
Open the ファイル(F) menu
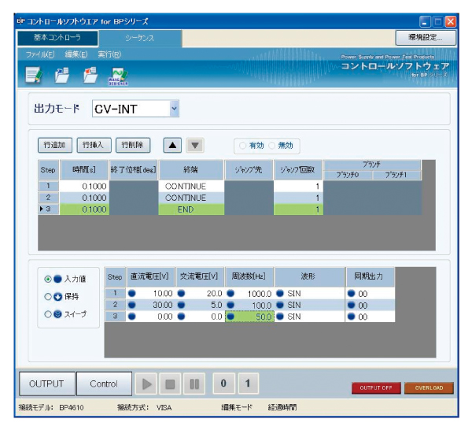[x=40, y=54]
